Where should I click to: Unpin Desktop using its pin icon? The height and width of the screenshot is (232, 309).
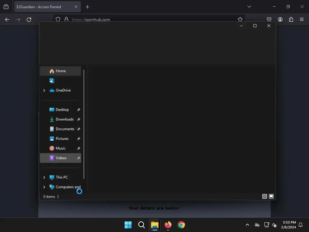79,110
